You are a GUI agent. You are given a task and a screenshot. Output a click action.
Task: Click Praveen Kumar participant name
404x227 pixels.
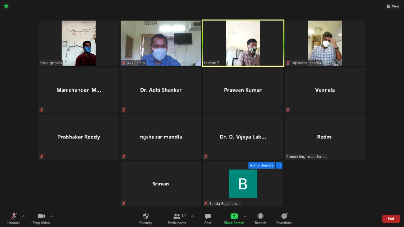tap(243, 90)
